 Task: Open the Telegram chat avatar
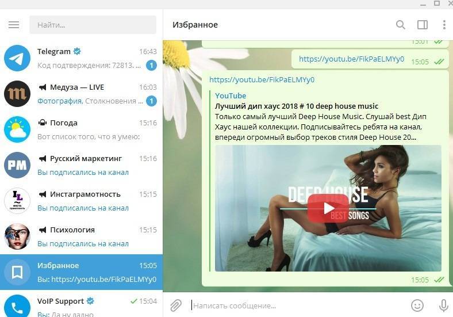click(x=17, y=58)
